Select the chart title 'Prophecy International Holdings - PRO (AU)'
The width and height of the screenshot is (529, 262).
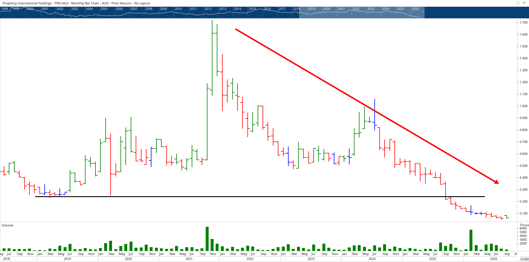36,3
